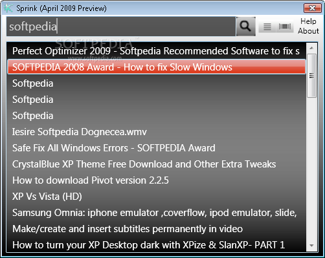Select 'How to download Pivot version 2.2.5'

click(157, 180)
